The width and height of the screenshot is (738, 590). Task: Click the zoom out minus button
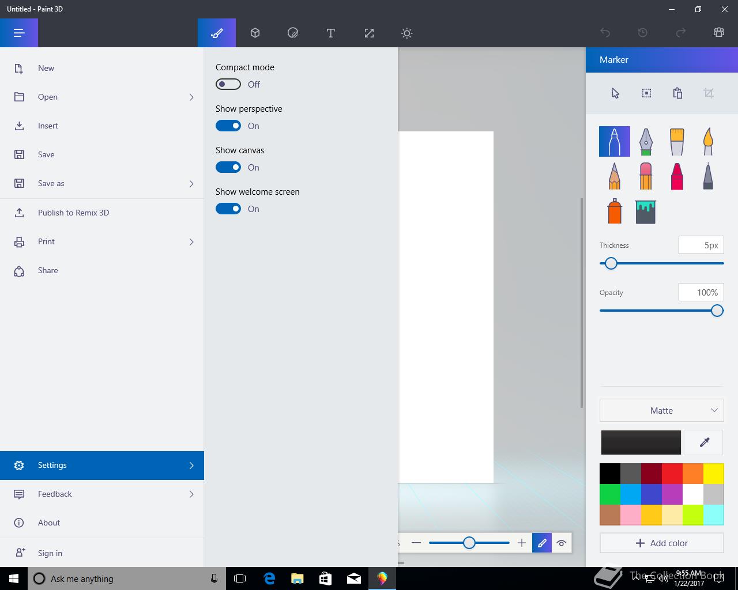coord(416,543)
